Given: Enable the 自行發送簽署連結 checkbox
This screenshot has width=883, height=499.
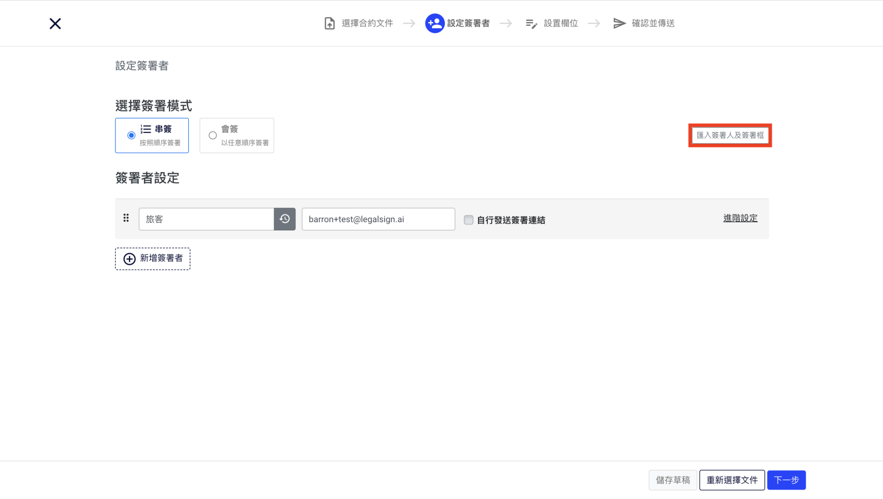Looking at the screenshot, I should [469, 220].
